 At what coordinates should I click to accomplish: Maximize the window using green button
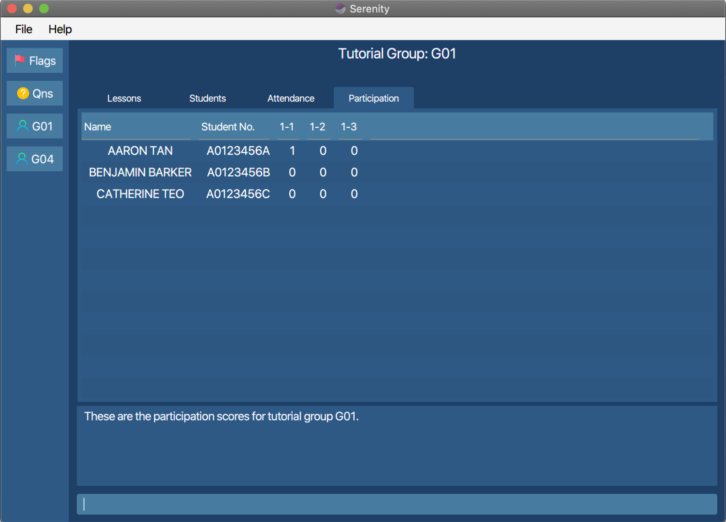44,8
